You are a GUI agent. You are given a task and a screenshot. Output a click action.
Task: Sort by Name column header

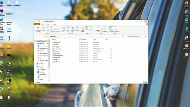pyautogui.click(x=54, y=40)
